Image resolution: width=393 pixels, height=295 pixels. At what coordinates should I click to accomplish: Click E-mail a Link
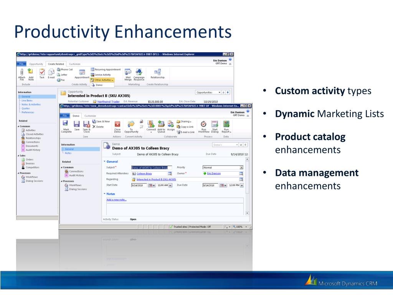[x=186, y=132]
